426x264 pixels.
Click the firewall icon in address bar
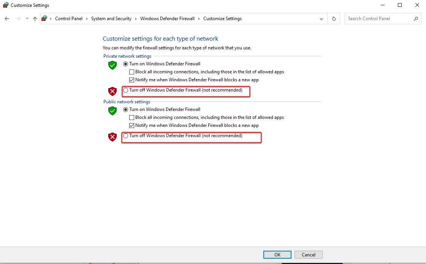pyautogui.click(x=44, y=19)
